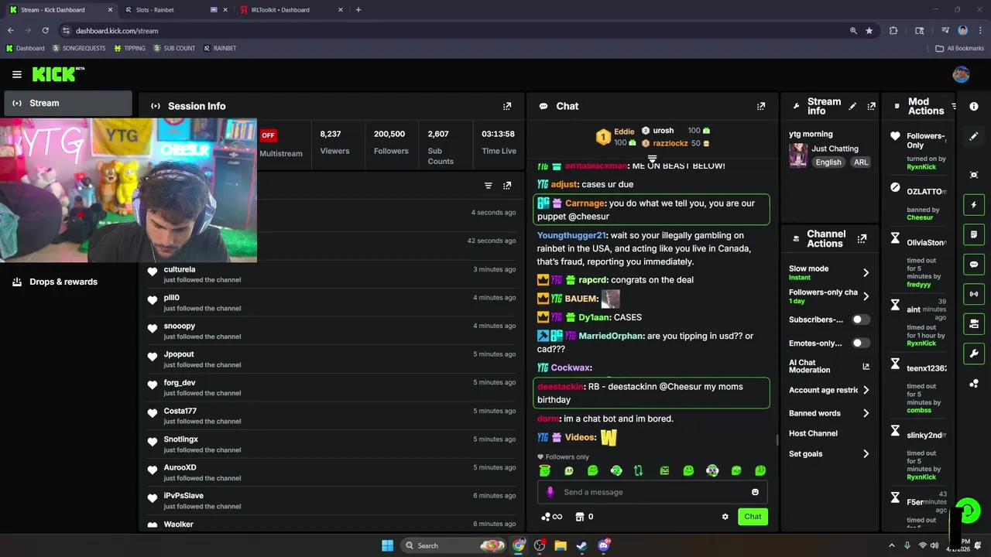This screenshot has width=991, height=557.
Task: Pop out the activity feed list
Action: point(507,186)
